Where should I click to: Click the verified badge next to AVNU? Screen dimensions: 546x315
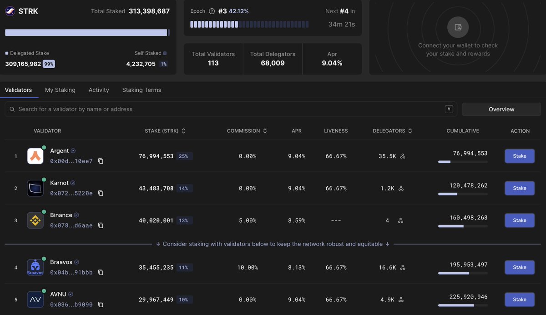[x=71, y=295]
